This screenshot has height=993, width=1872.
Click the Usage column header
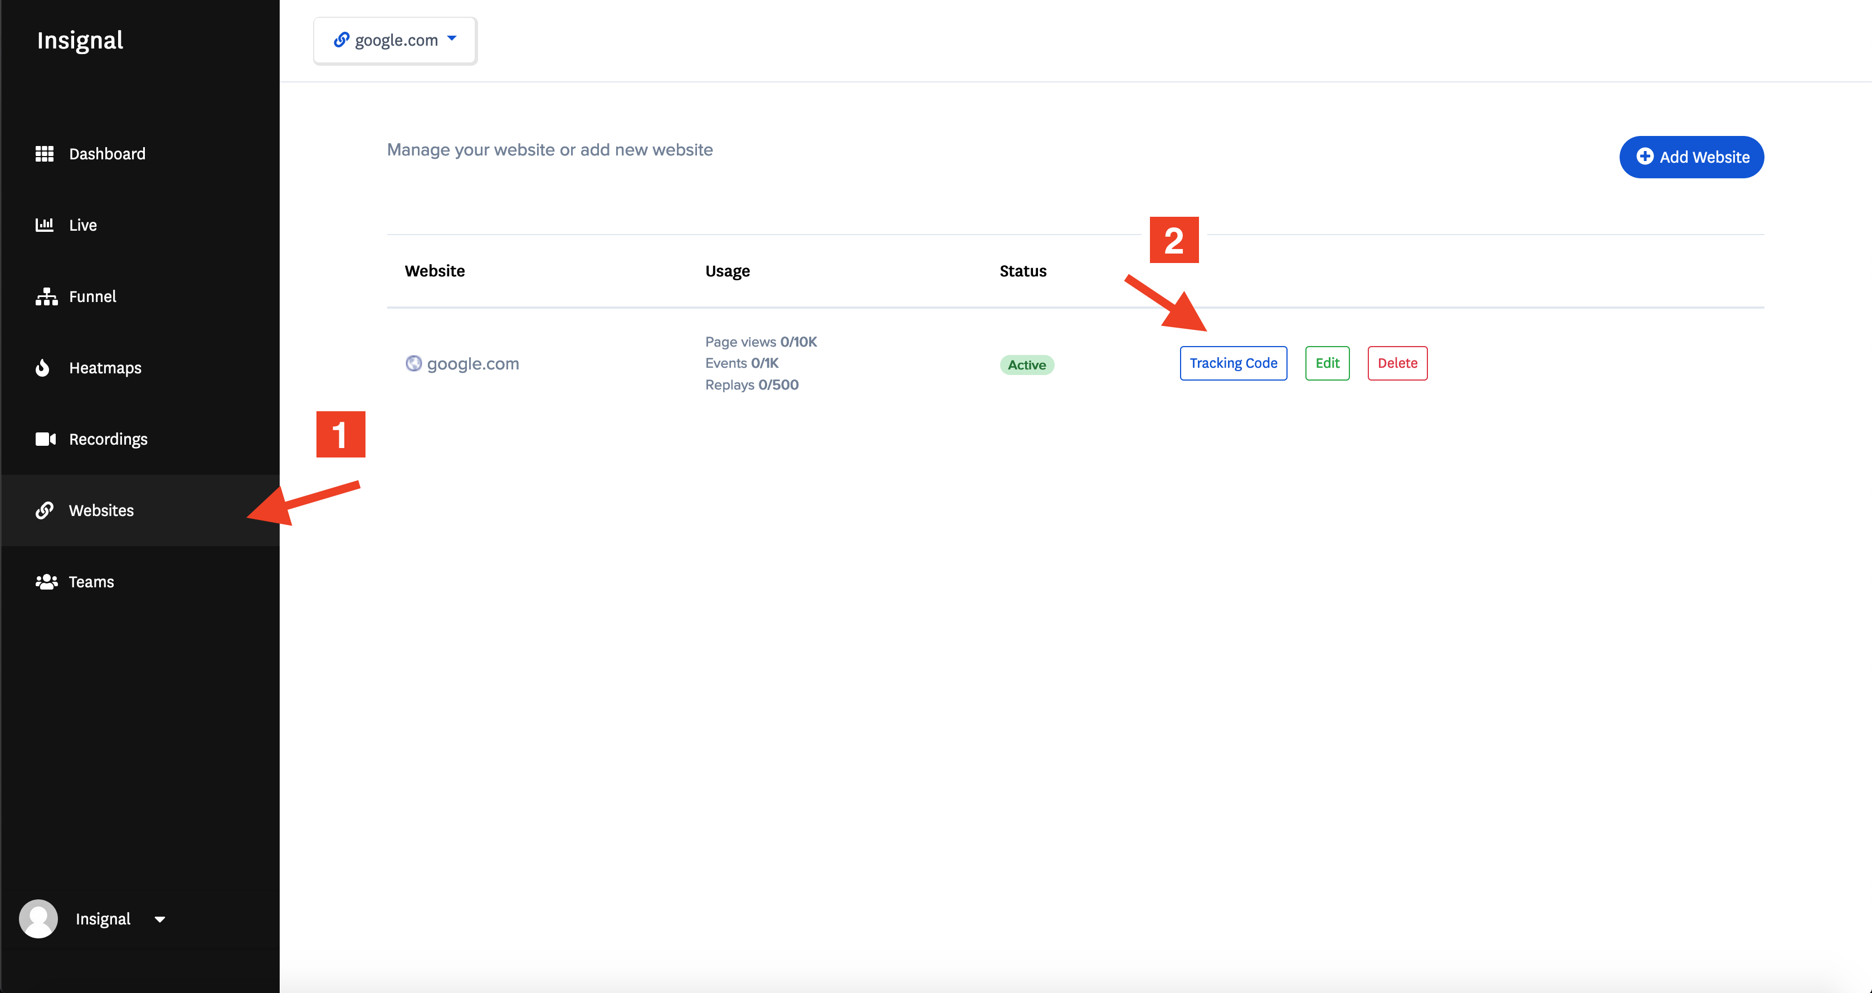[x=728, y=272]
